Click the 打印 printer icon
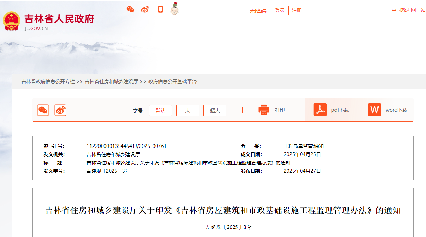Viewport: 426px width, 237px height. [264, 110]
